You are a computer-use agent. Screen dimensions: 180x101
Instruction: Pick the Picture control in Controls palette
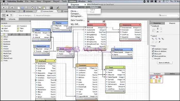[x=5, y=31]
